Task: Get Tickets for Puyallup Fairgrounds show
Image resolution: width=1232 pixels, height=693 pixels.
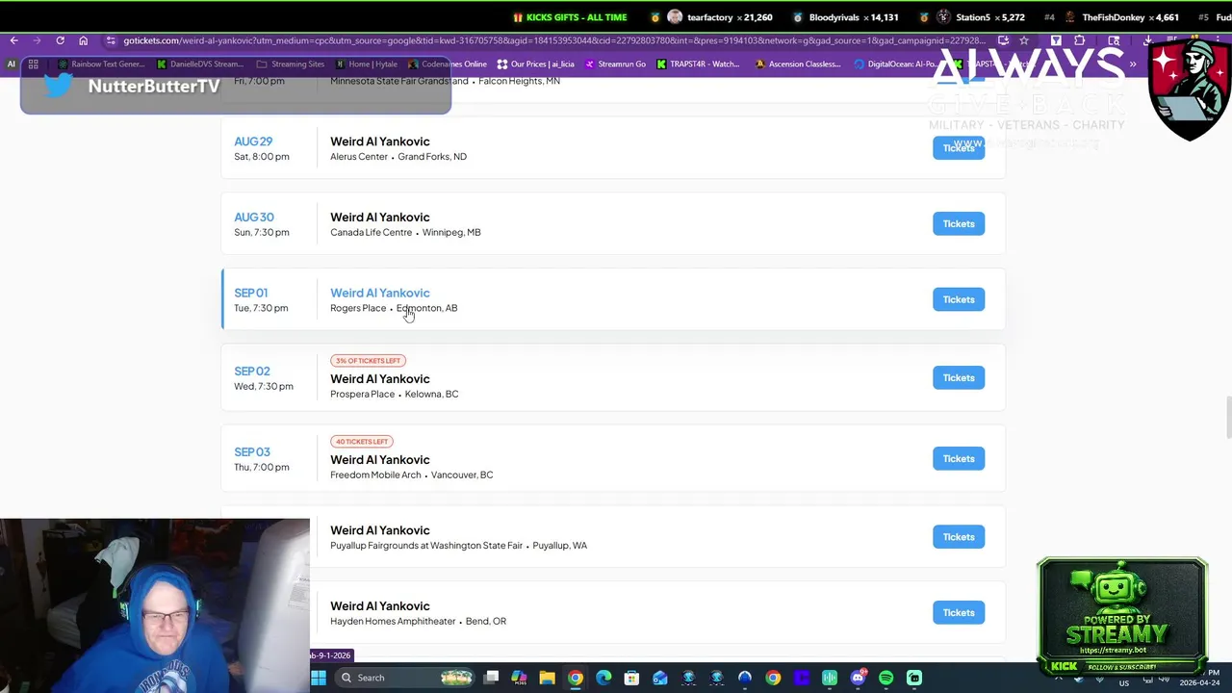Action: pyautogui.click(x=959, y=537)
